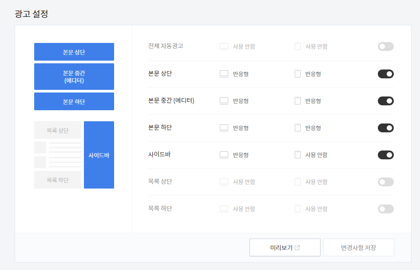Click the desktop icon in 본문 중간 (에디터) row

tap(224, 101)
